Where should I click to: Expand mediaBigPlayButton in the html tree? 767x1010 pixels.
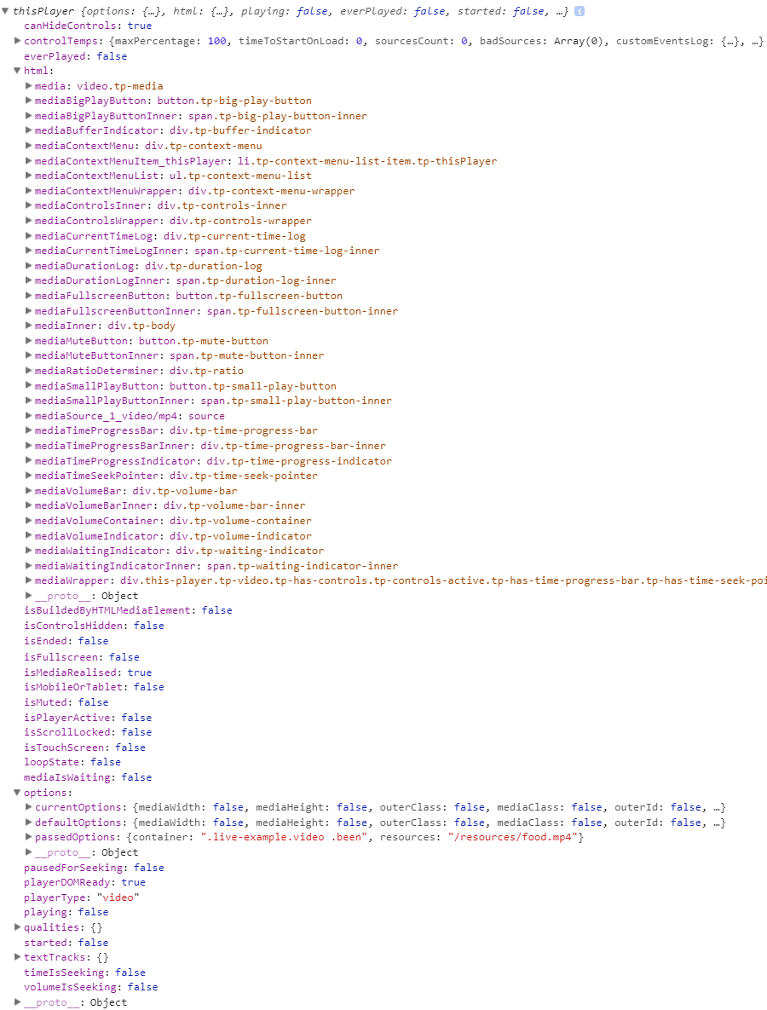[x=27, y=101]
